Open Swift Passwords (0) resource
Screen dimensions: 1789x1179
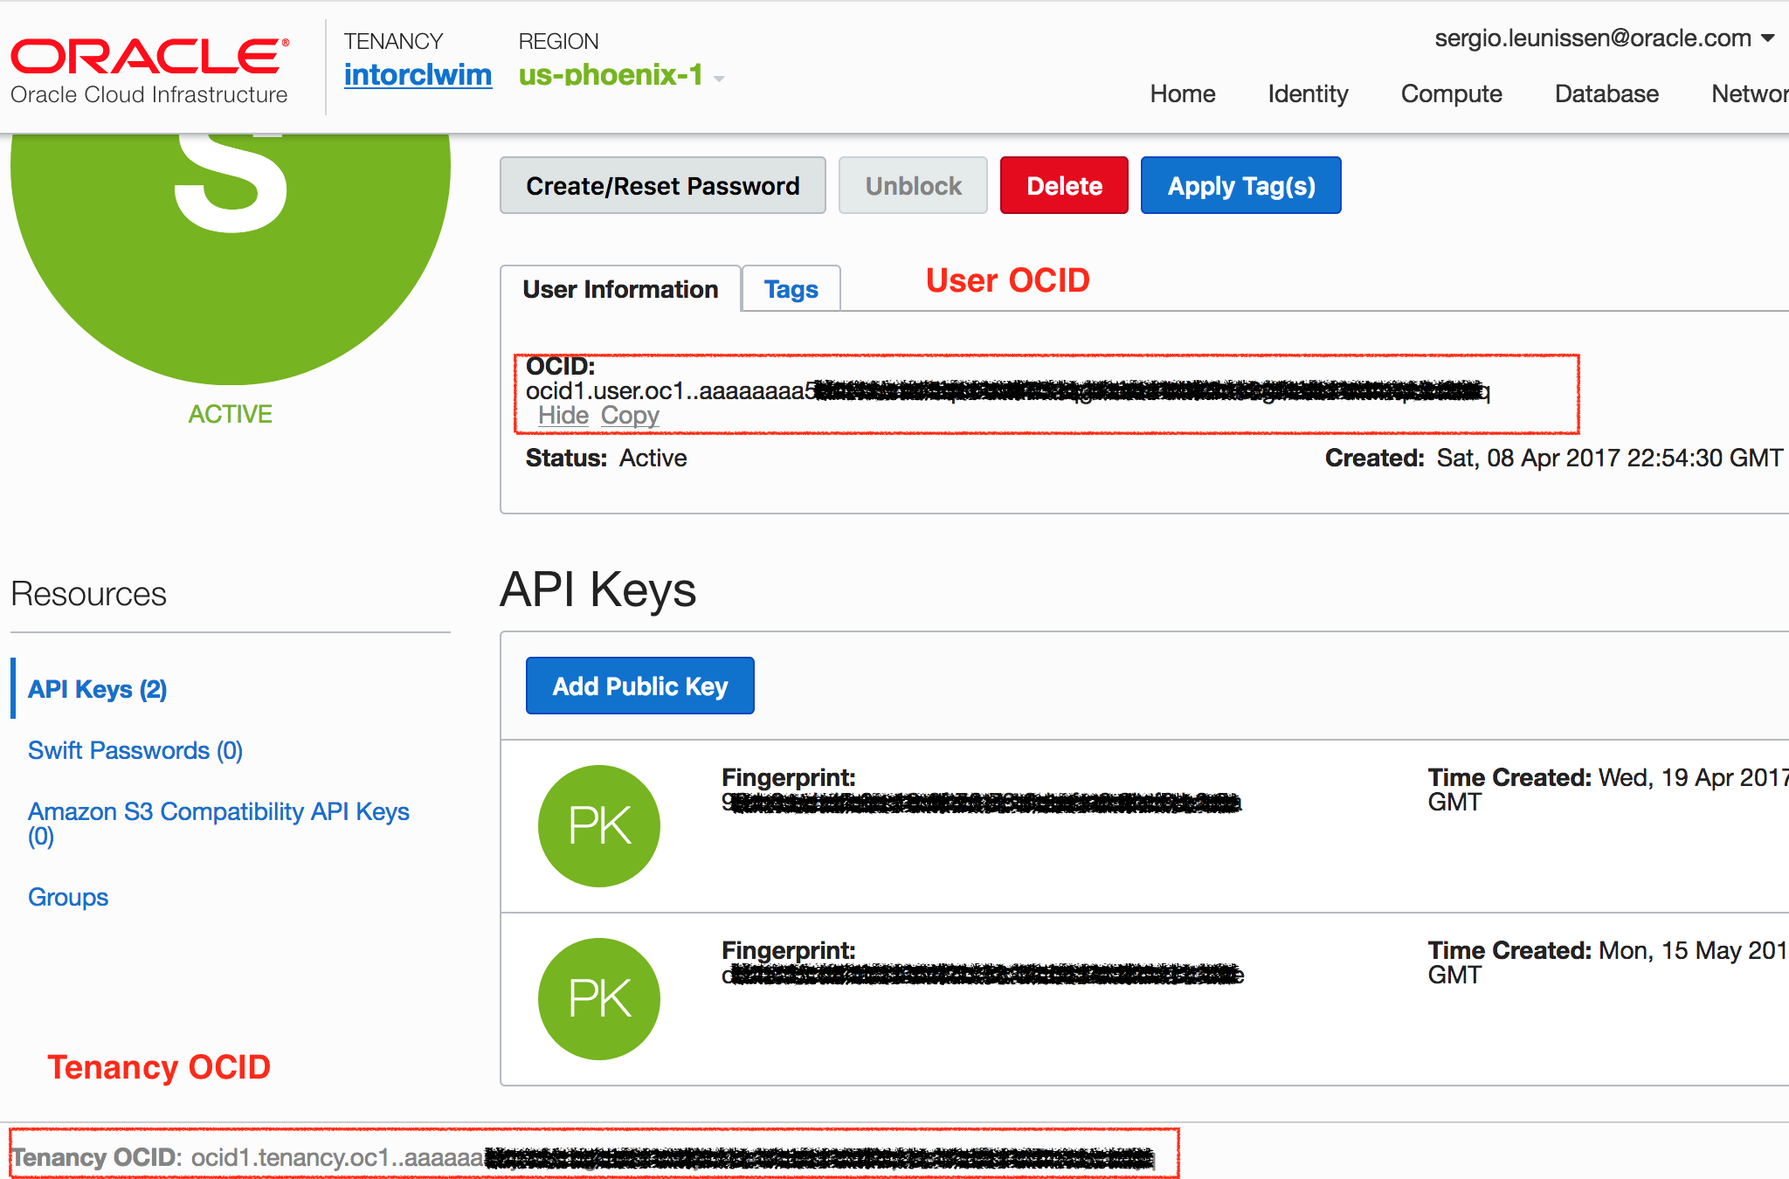click(135, 750)
